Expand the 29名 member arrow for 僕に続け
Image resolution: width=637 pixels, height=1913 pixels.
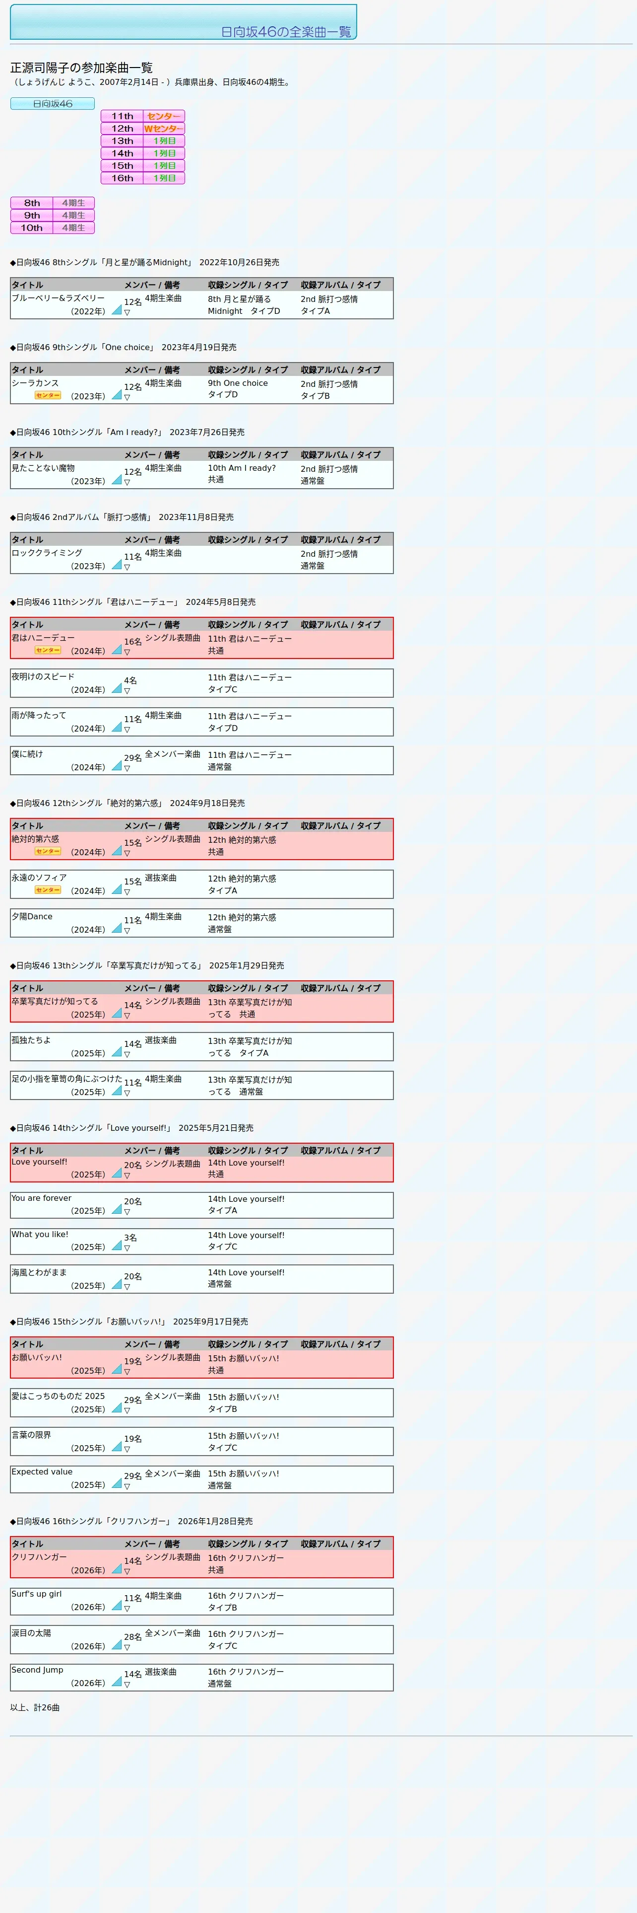(x=127, y=769)
